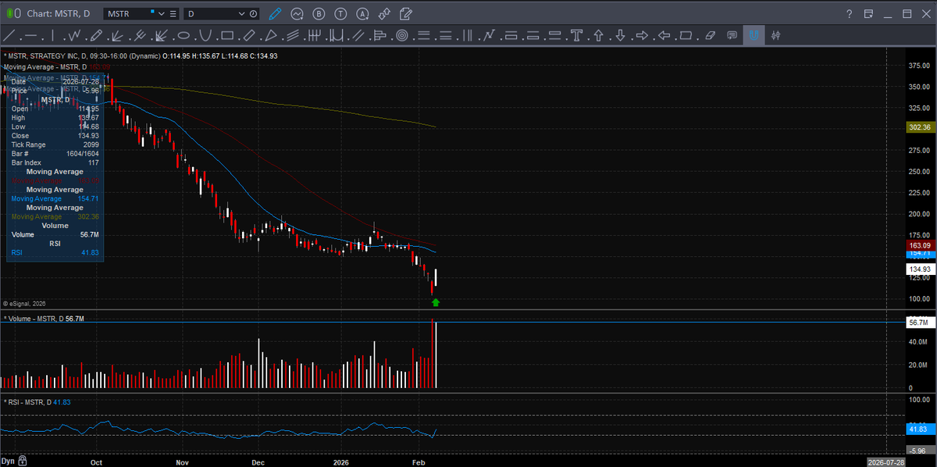
Task: Click the circled B toolbar icon
Action: point(319,13)
